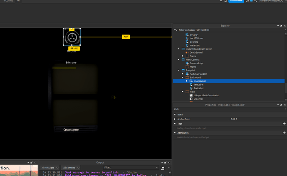Select the first TextLabel under Background

(198, 85)
